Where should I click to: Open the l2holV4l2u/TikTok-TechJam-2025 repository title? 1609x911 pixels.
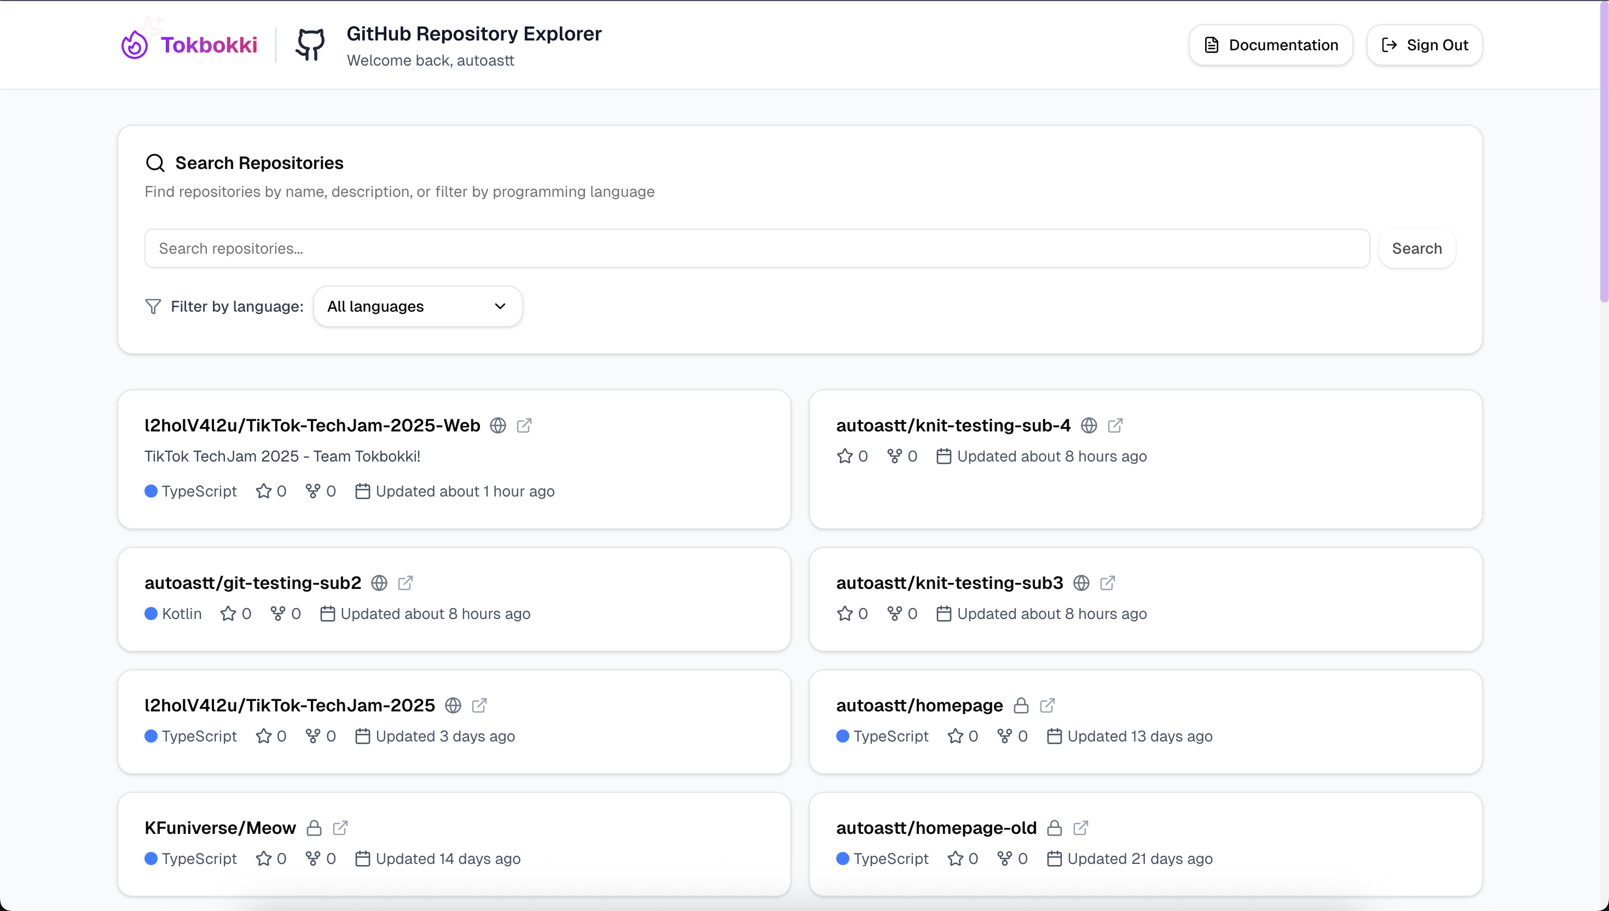click(x=290, y=706)
